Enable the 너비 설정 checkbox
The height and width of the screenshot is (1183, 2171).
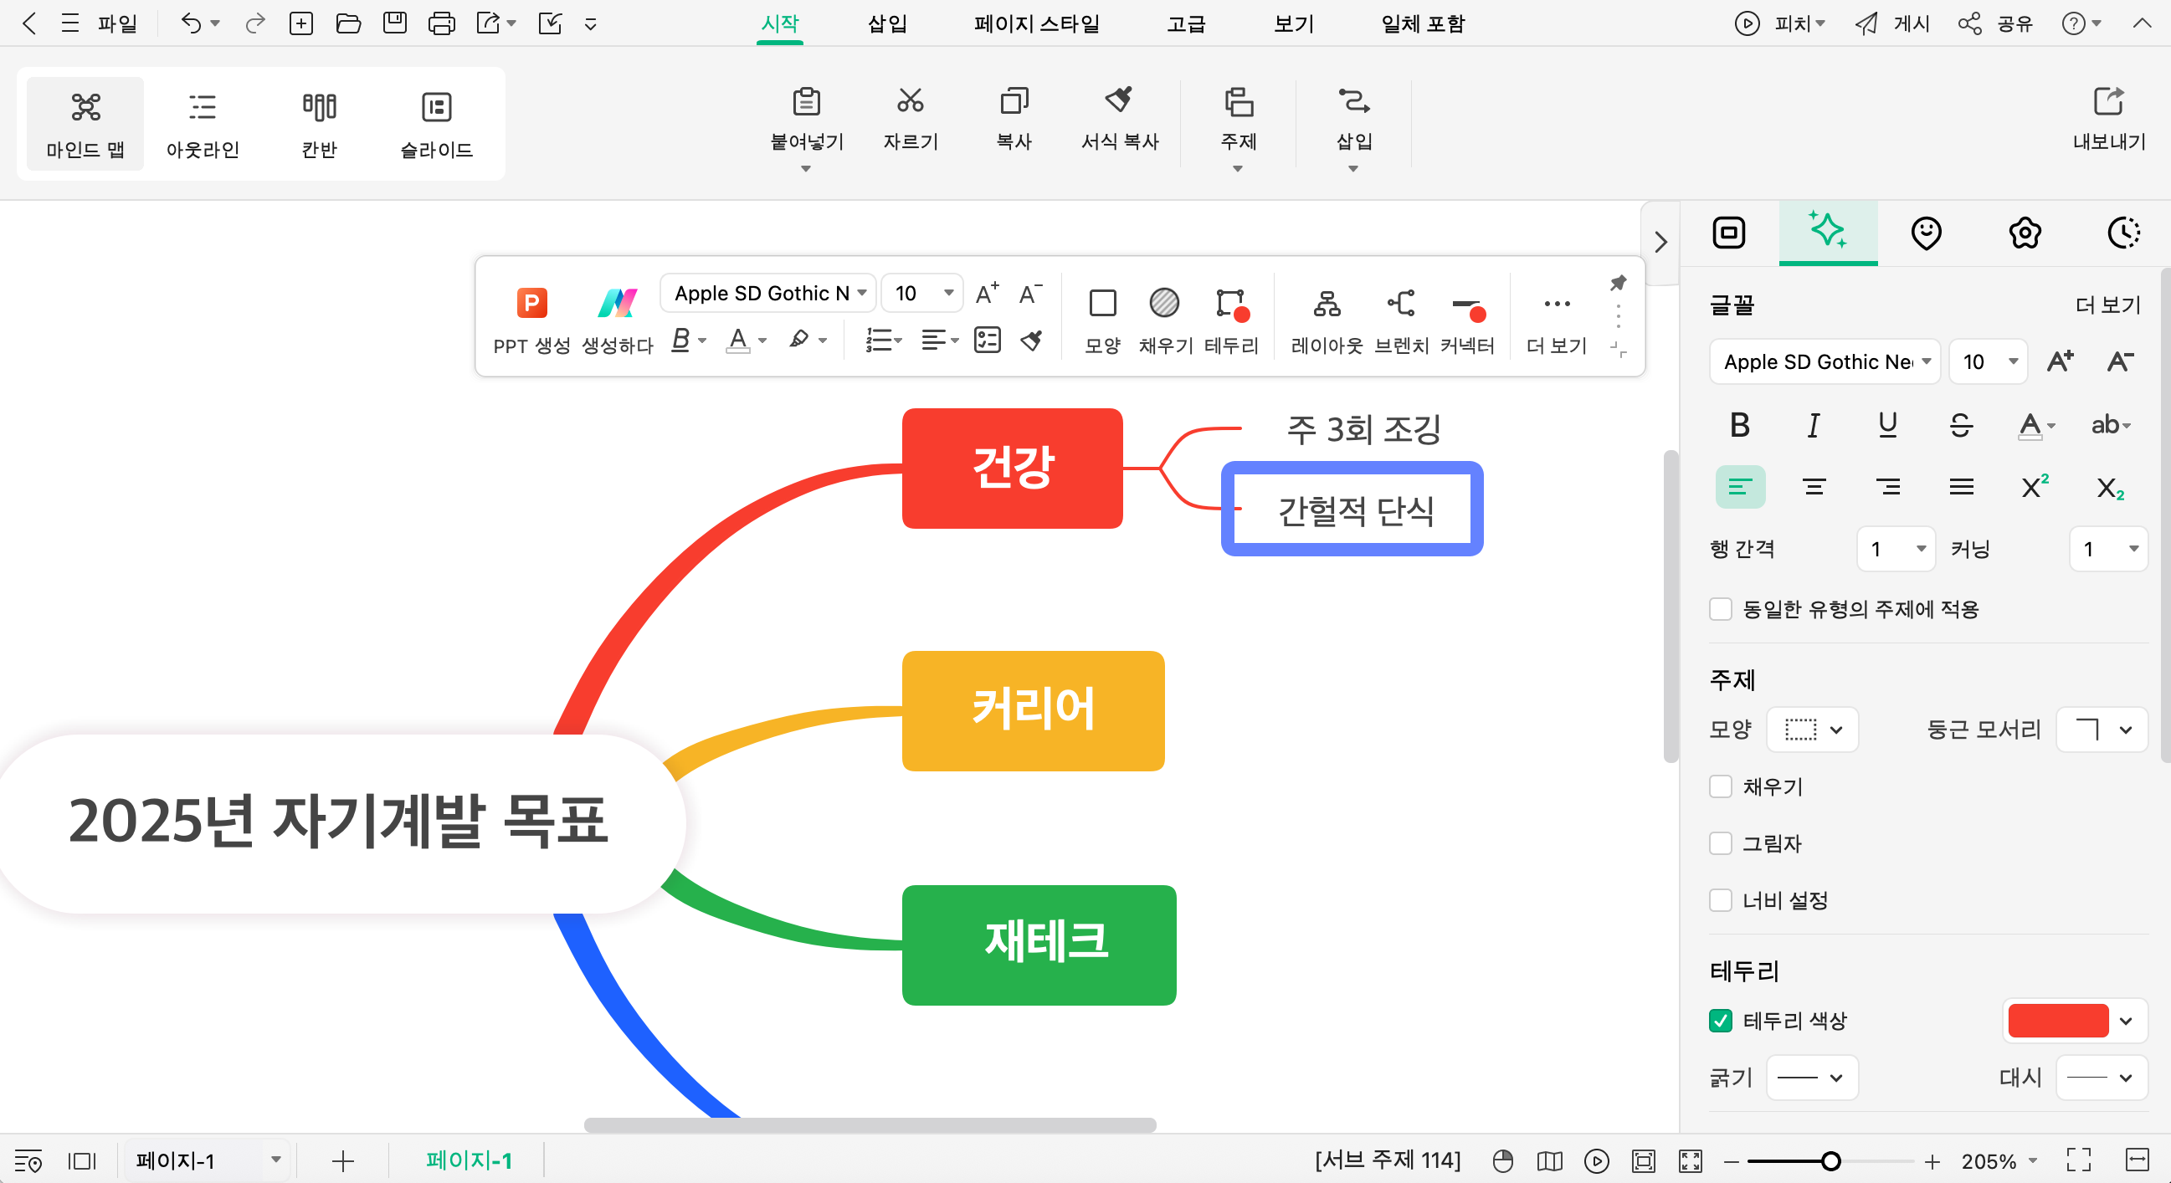[x=1720, y=901]
